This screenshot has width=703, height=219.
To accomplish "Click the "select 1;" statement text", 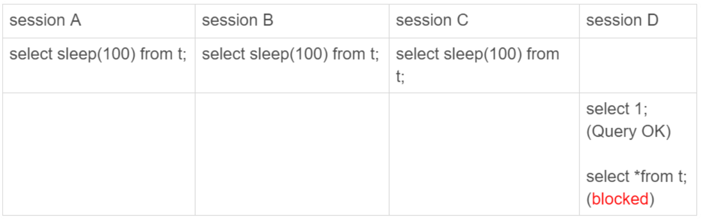I will click(x=617, y=110).
